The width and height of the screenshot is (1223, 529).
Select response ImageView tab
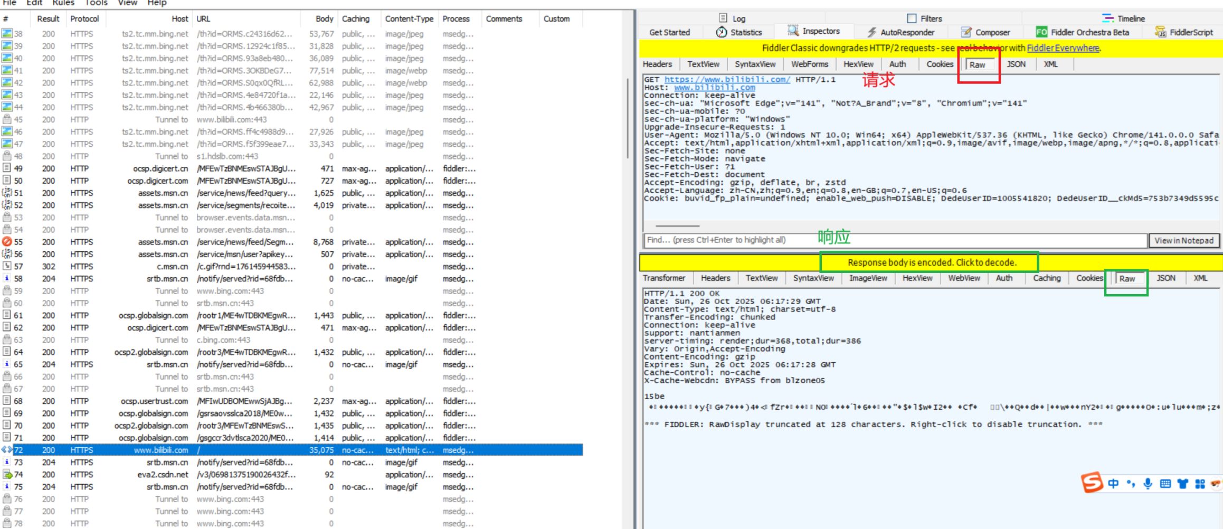(x=868, y=278)
